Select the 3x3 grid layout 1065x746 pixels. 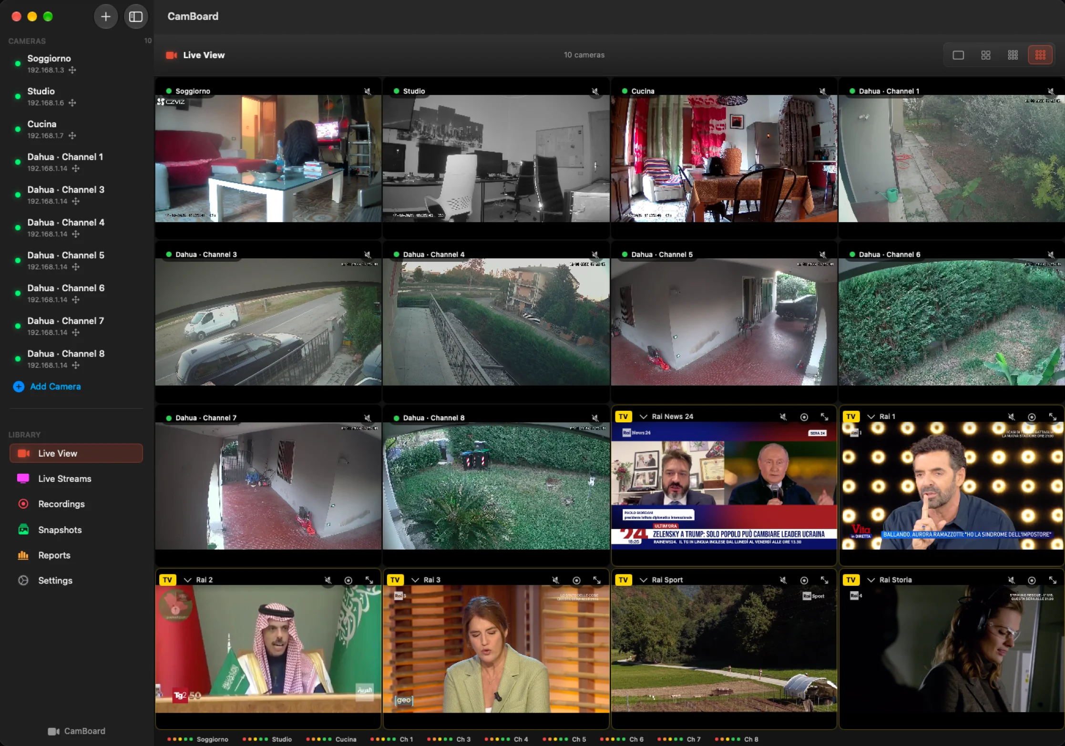[1040, 55]
